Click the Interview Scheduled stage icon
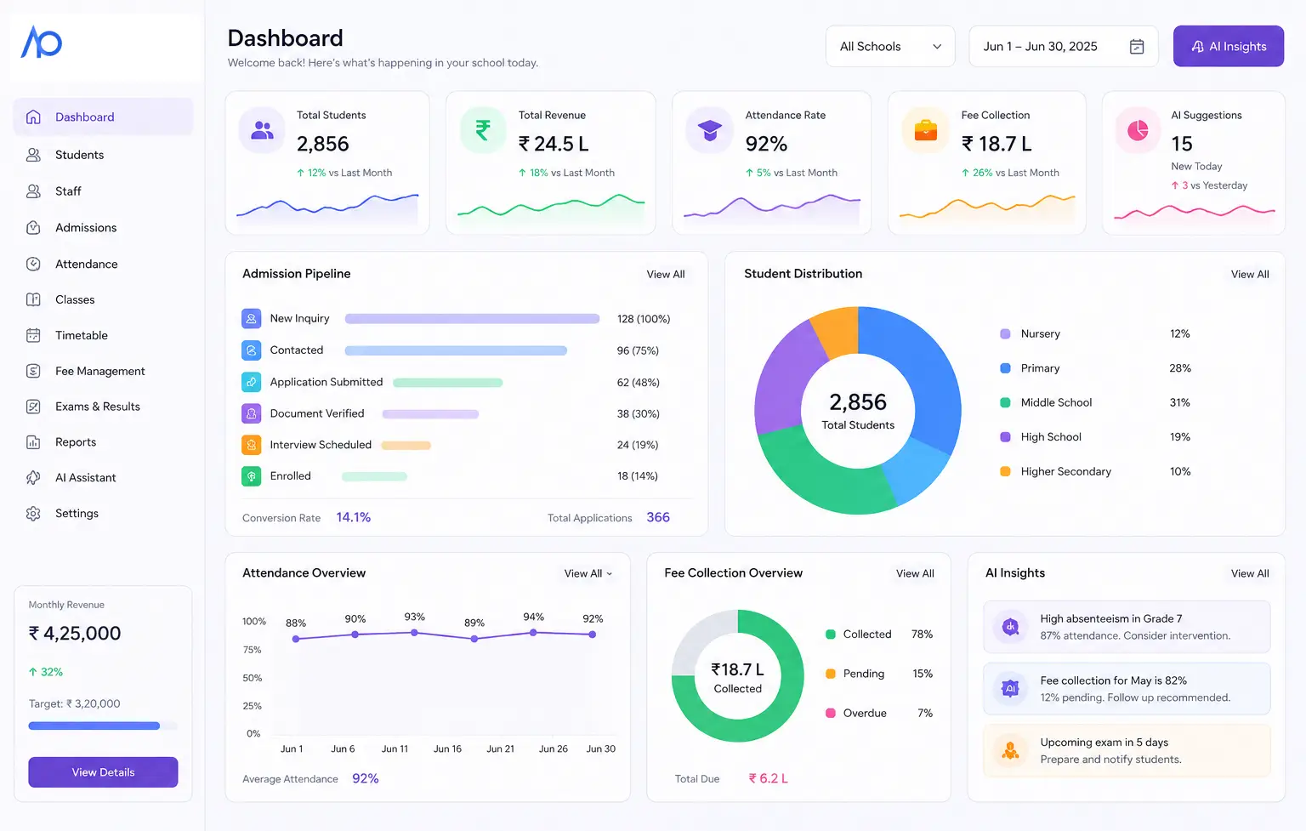Image resolution: width=1306 pixels, height=831 pixels. click(x=252, y=445)
